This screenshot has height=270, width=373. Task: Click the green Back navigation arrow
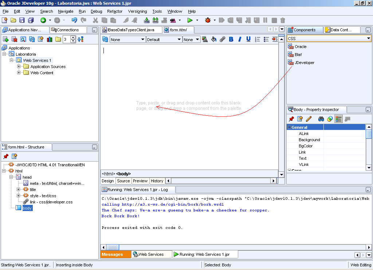tap(43, 20)
